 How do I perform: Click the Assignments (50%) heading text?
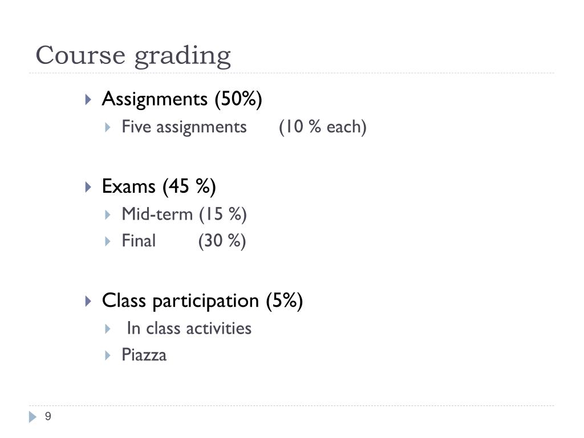click(182, 99)
